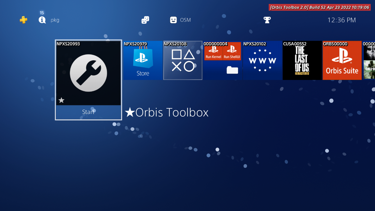The image size is (375, 211).
Task: Open the folder icon in tile 000000004
Action: pyautogui.click(x=232, y=70)
